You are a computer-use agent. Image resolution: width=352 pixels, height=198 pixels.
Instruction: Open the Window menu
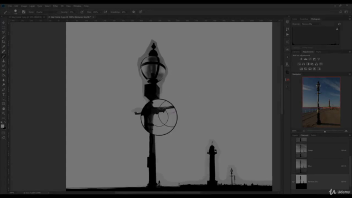[77, 6]
